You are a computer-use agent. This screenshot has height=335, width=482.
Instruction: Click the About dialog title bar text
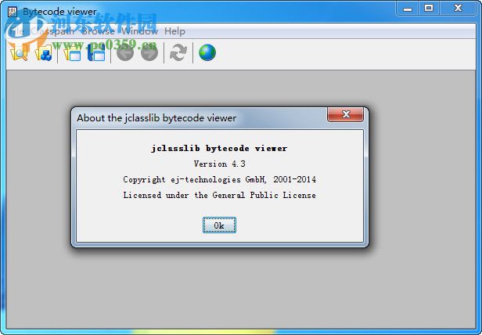pyautogui.click(x=156, y=118)
